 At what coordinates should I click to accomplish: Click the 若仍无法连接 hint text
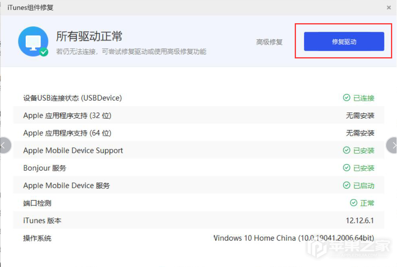pyautogui.click(x=131, y=52)
